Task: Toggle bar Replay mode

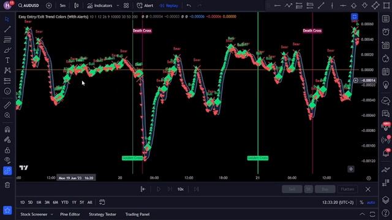Action: [169, 5]
